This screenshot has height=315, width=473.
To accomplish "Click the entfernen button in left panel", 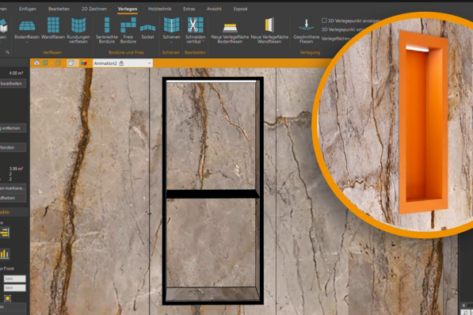I will [x=13, y=128].
